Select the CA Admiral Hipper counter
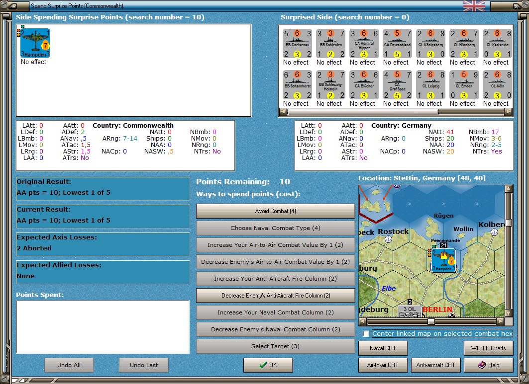Screen dimensions: 529x384 coord(364,44)
